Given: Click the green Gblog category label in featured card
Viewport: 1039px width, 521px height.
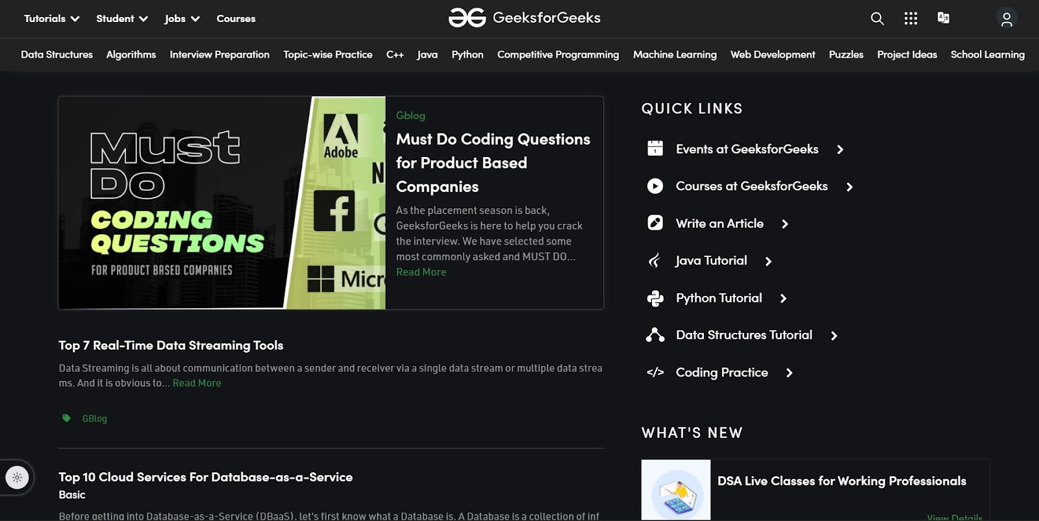Looking at the screenshot, I should [410, 115].
